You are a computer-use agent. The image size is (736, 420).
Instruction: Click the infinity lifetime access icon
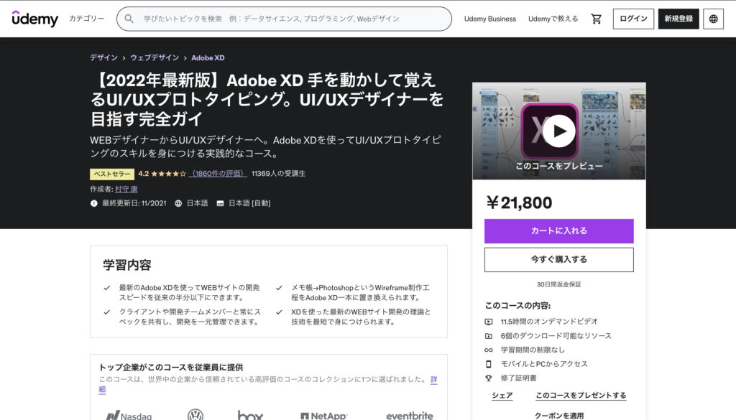(489, 350)
